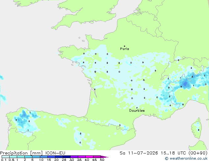
Task: Click the legend value label 10
Action: 41,160
